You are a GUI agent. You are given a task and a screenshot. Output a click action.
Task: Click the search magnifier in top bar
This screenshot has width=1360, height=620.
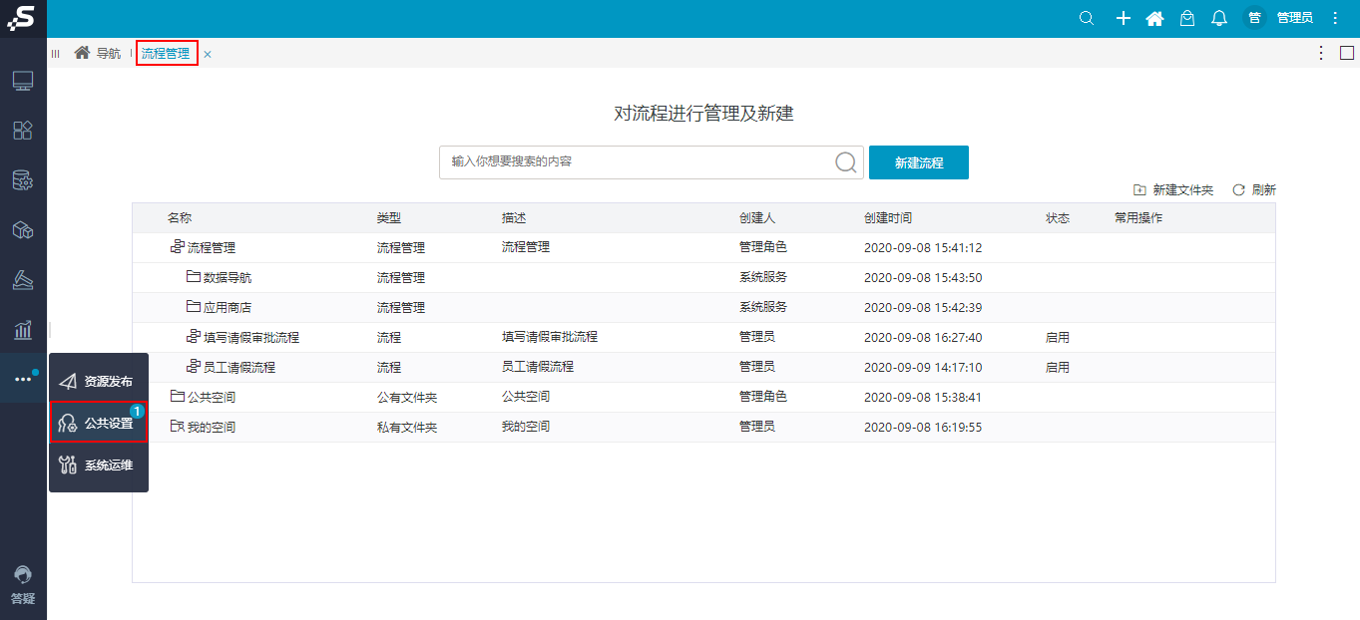[1088, 18]
